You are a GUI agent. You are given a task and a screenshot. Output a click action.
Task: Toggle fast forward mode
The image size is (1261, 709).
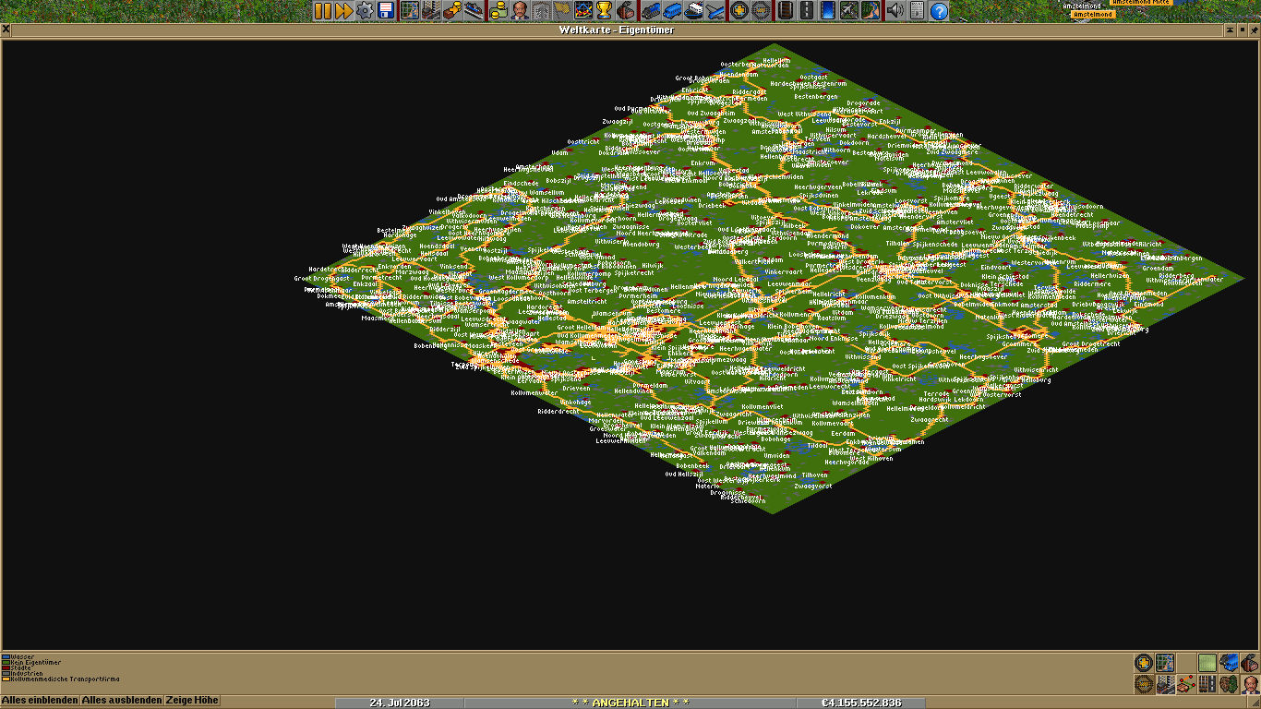(343, 11)
